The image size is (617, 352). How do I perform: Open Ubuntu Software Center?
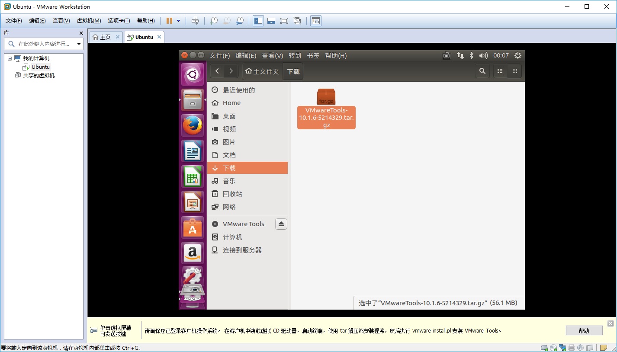coord(193,227)
